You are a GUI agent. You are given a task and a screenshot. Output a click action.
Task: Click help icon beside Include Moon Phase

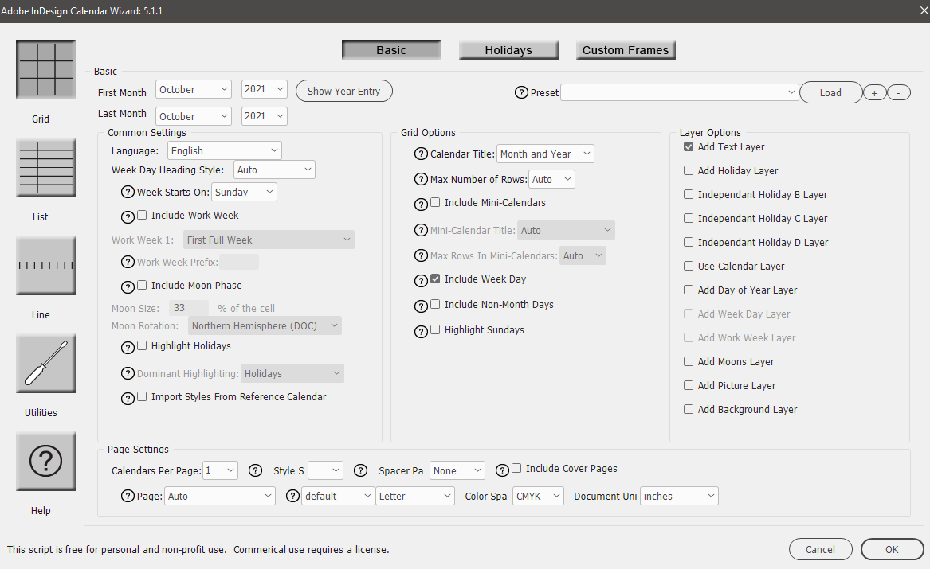pos(128,287)
